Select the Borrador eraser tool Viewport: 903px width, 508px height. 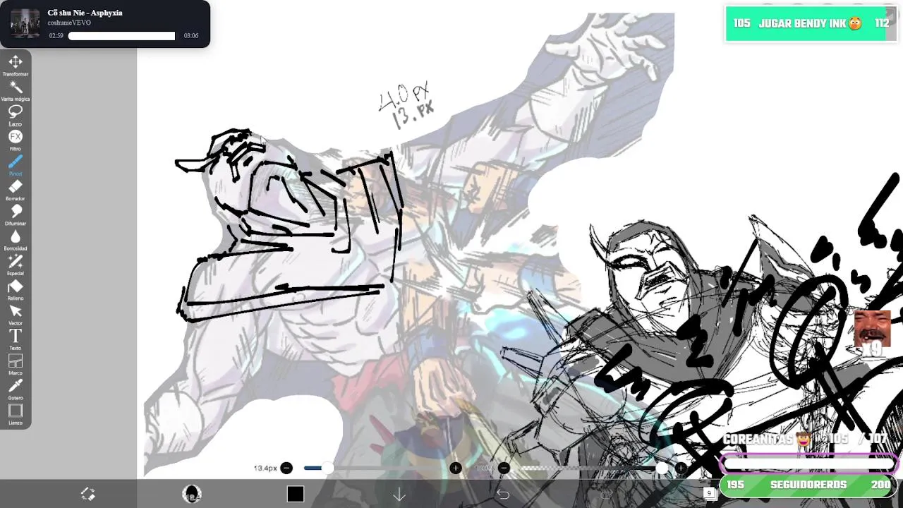(16, 190)
